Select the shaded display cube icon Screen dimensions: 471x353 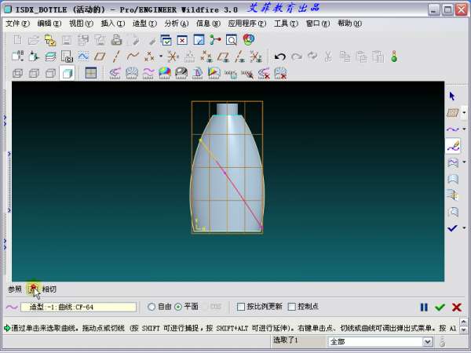(67, 73)
